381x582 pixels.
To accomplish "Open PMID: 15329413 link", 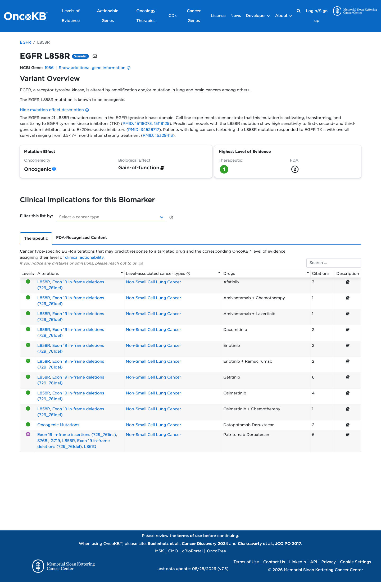I will 158,135.
